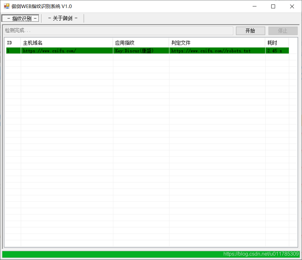Minimize the 御剑 window
This screenshot has height=260, width=302.
point(255,6)
